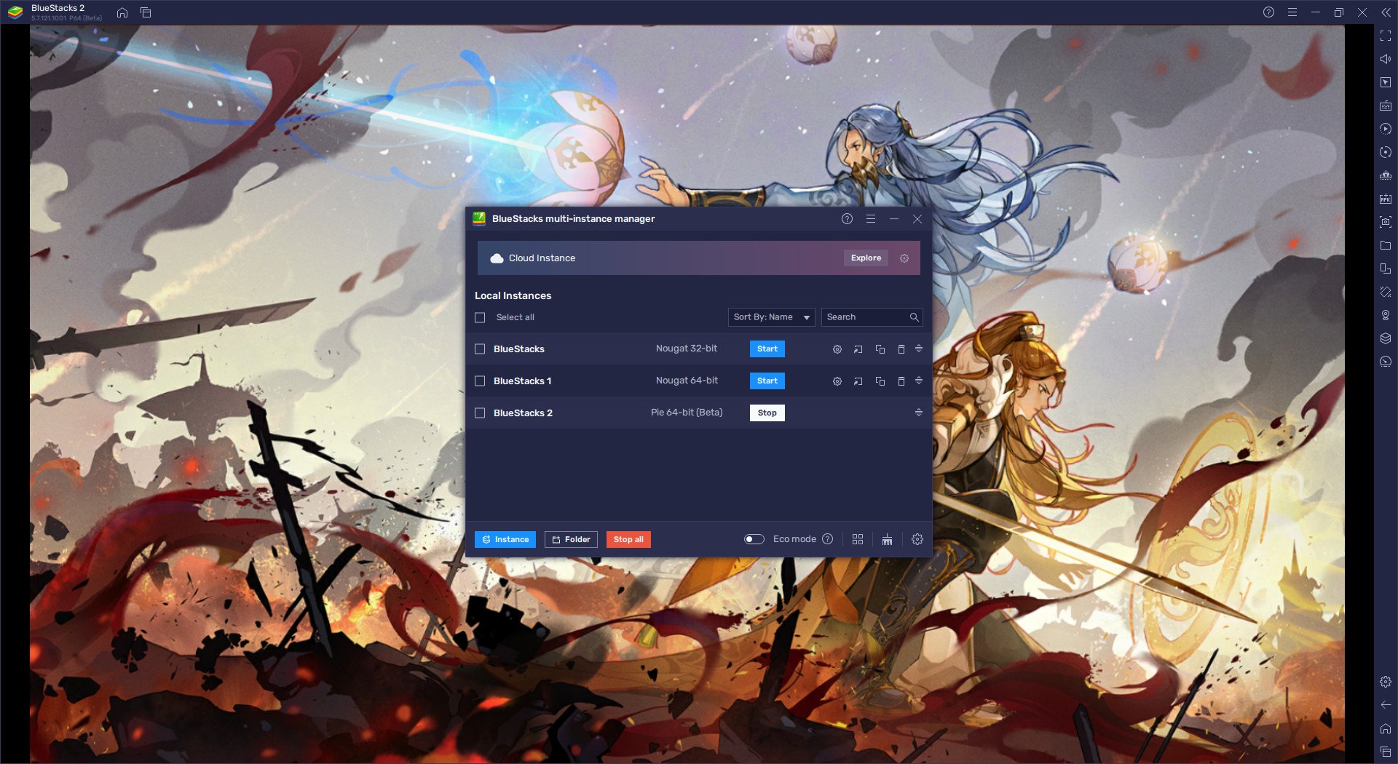Image resolution: width=1398 pixels, height=764 pixels.
Task: Click Install APK icon in sidebar
Action: pyautogui.click(x=1386, y=199)
